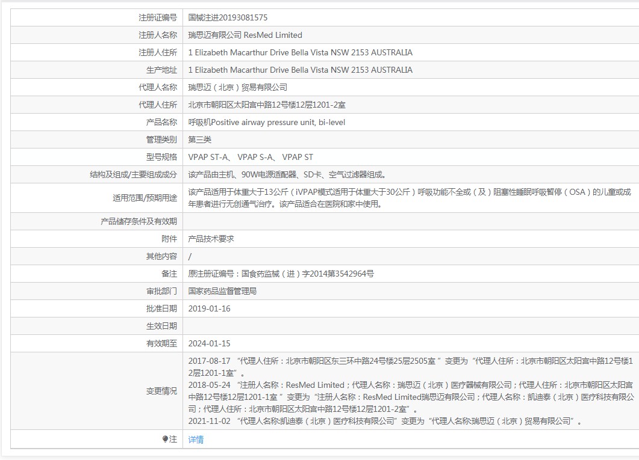
Task: Select approval date 2019-01-16
Action: tap(209, 309)
